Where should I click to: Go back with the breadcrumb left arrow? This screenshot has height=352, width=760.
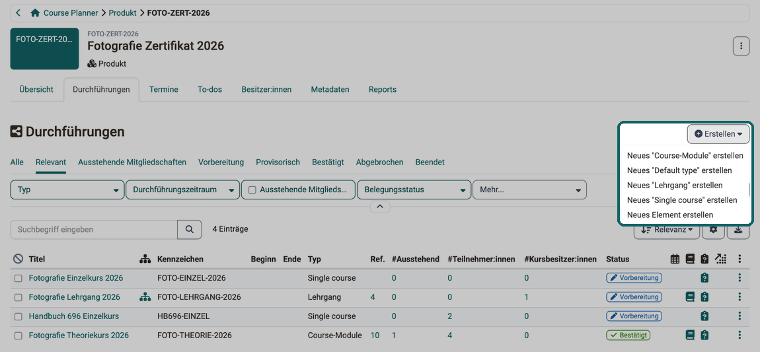tap(19, 13)
